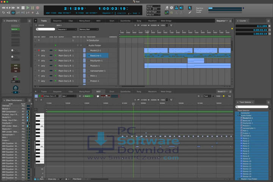
Task: Click the undo arrow icon under transport
Action: click(x=3, y=13)
